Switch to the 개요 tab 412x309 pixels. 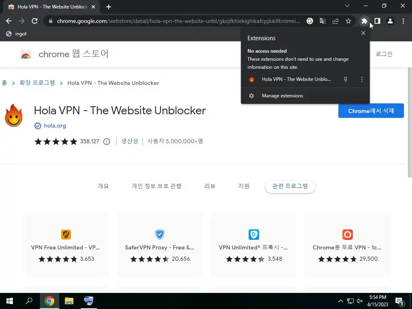pos(103,186)
